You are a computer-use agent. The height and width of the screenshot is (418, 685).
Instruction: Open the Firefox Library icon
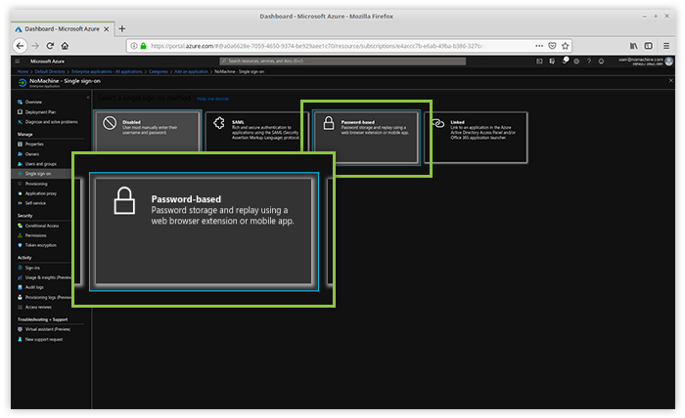[633, 46]
